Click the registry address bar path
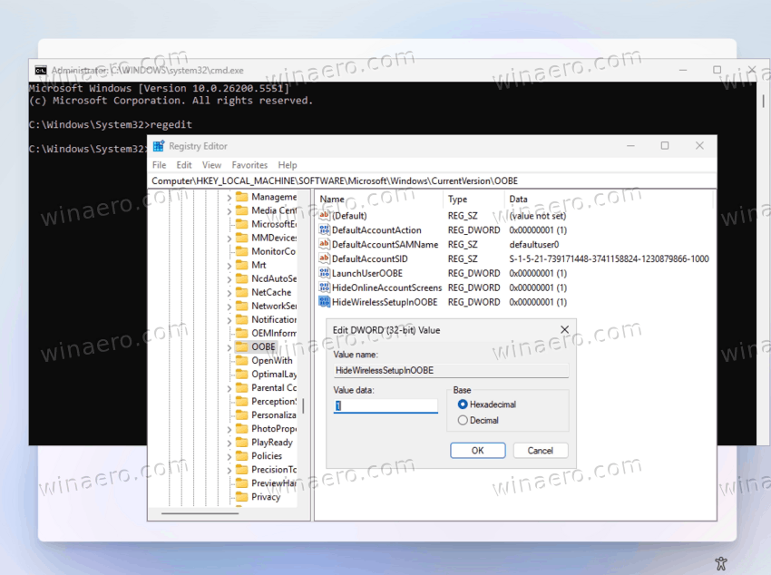The image size is (771, 575). (335, 180)
